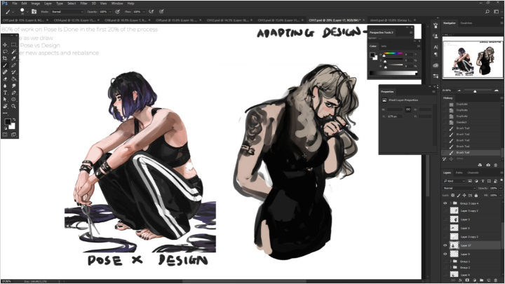
Task: Hide the Group 3 copy 4 layer group
Action: 445,203
